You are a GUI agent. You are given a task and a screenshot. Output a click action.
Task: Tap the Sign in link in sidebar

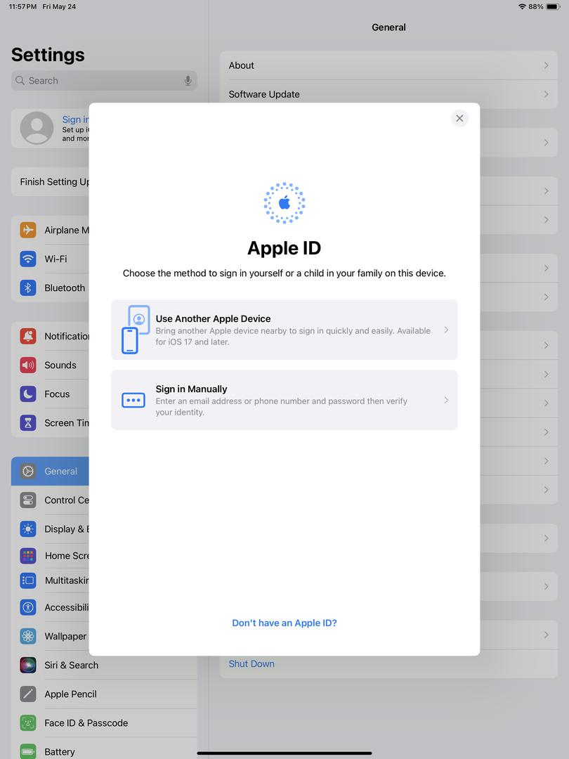75,119
